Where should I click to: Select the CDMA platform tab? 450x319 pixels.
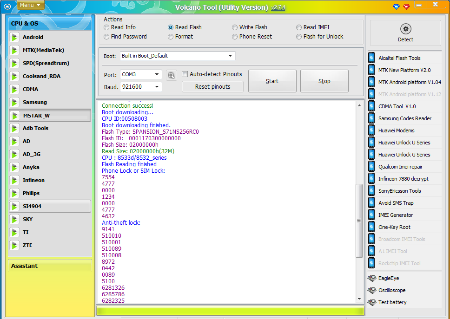[x=50, y=89]
